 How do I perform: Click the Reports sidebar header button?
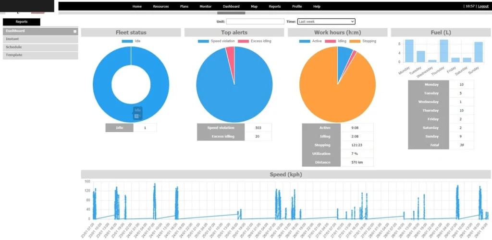[22, 22]
